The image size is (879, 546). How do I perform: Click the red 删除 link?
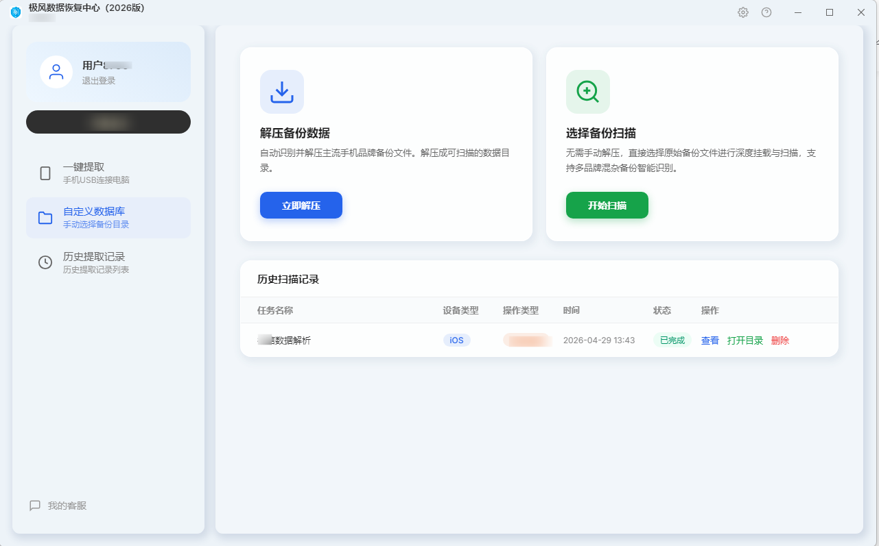pos(780,340)
